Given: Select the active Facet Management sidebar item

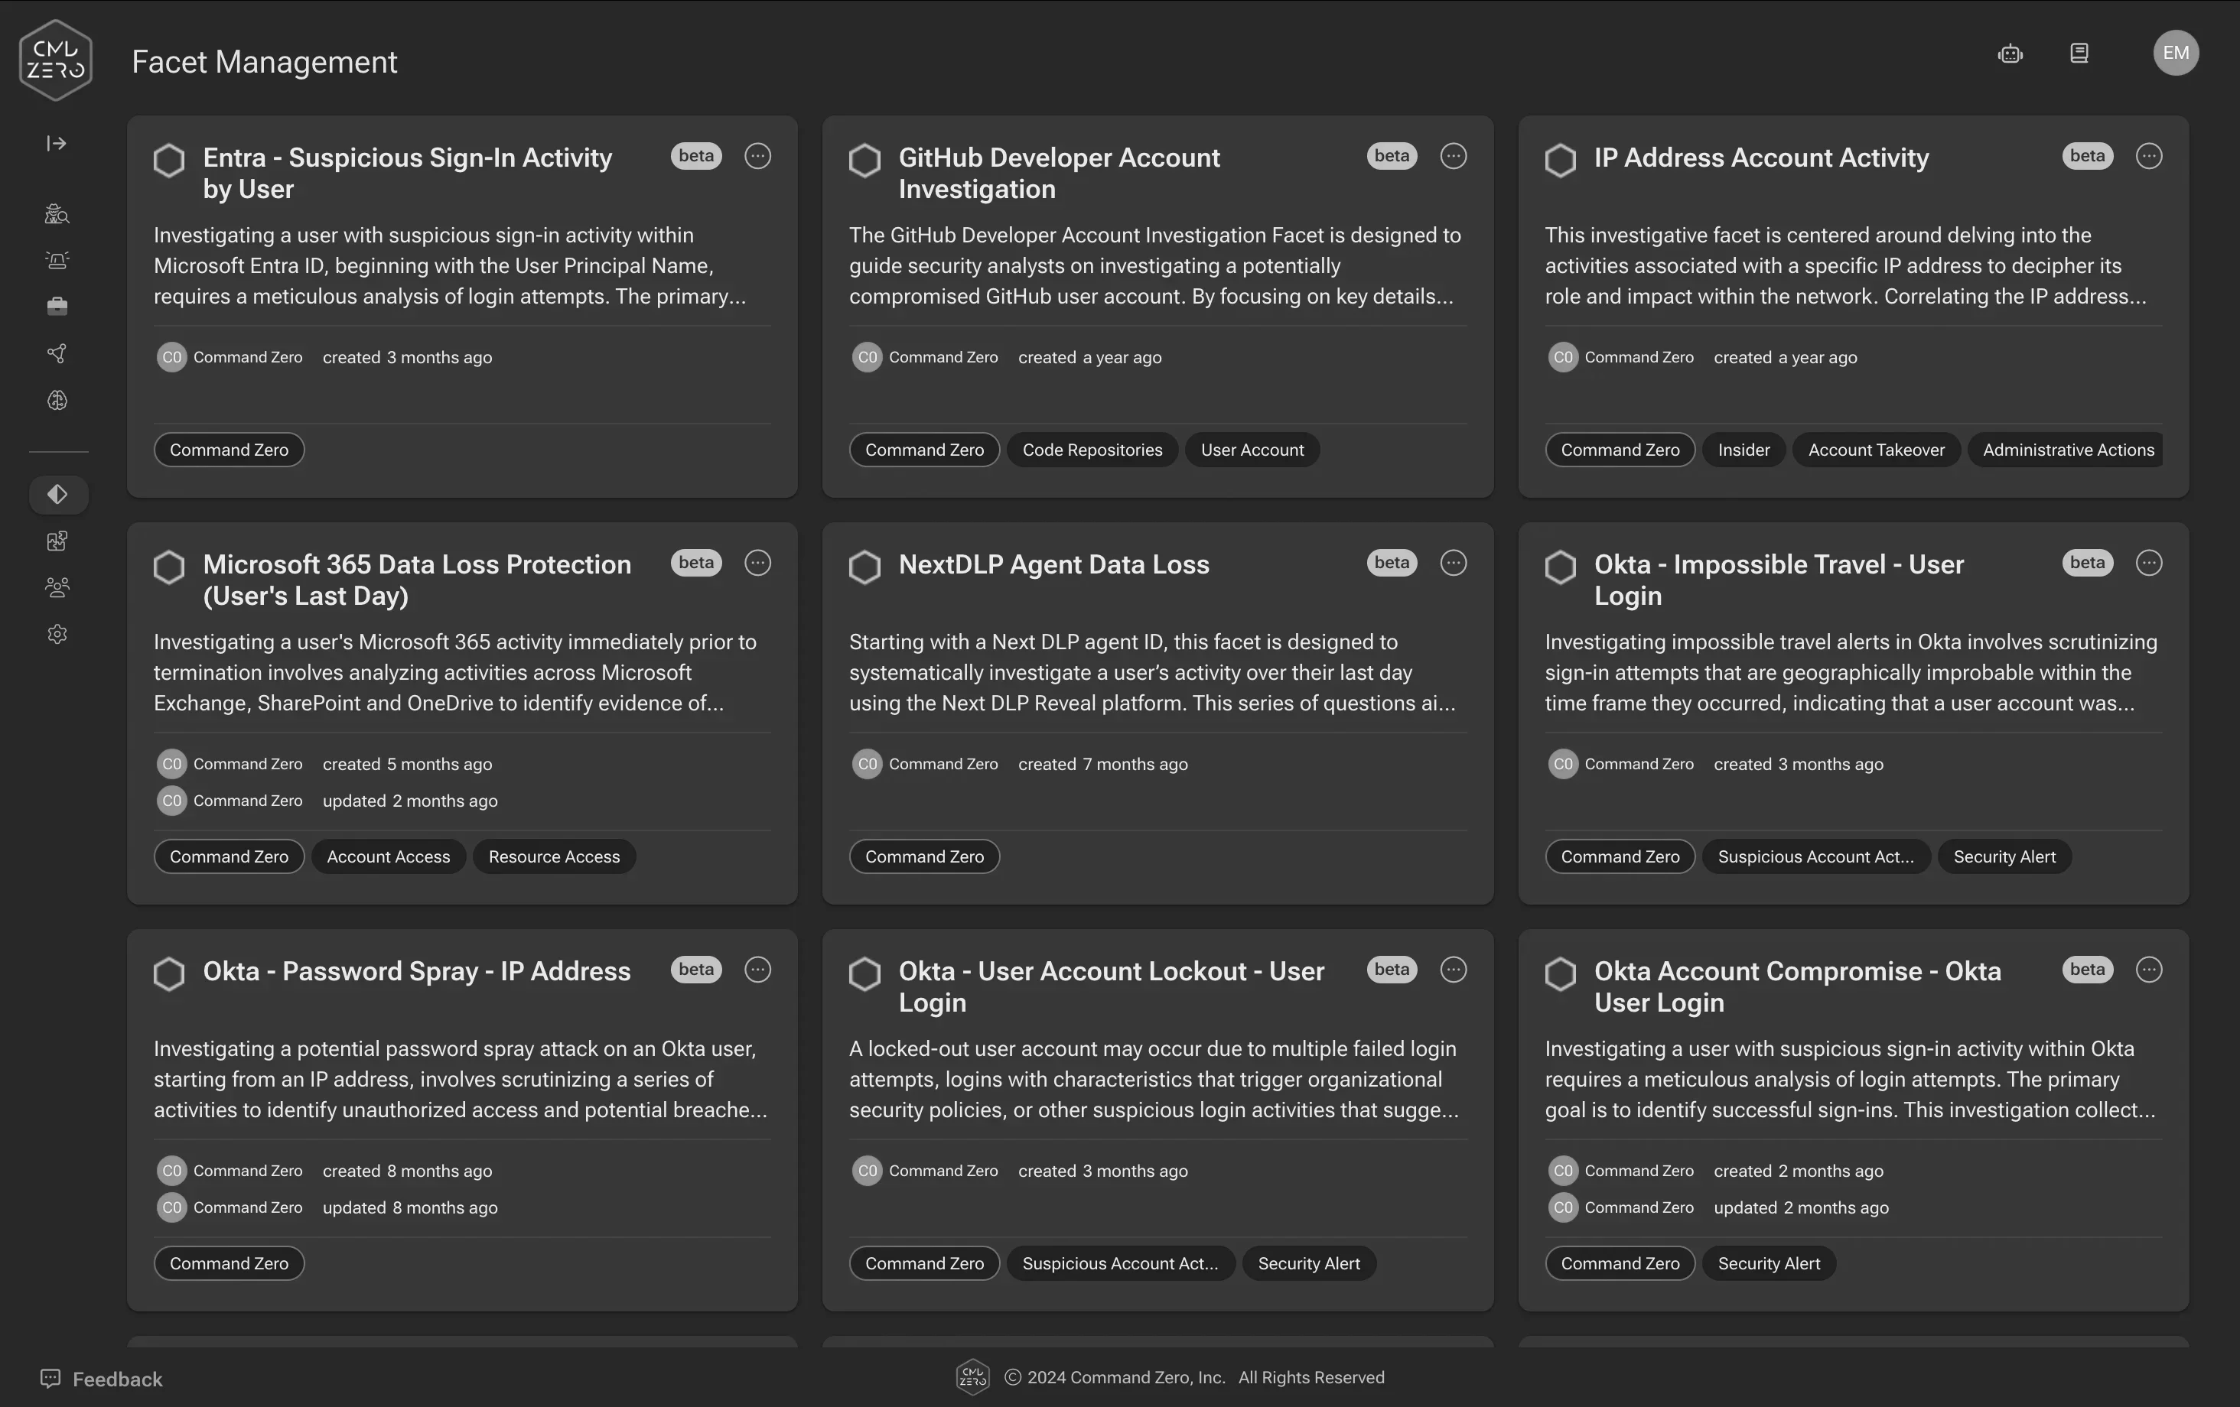Looking at the screenshot, I should [57, 494].
